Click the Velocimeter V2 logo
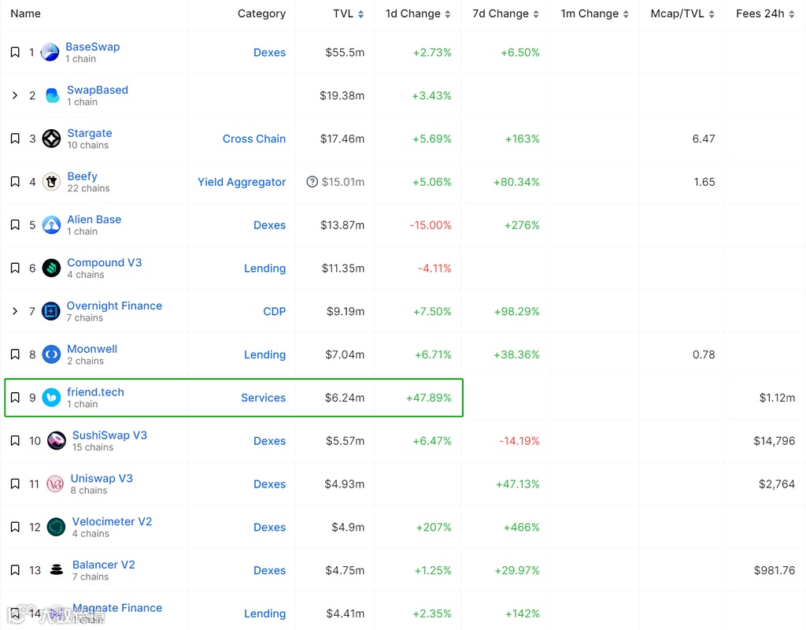Viewport: 806px width, 630px height. [x=56, y=528]
